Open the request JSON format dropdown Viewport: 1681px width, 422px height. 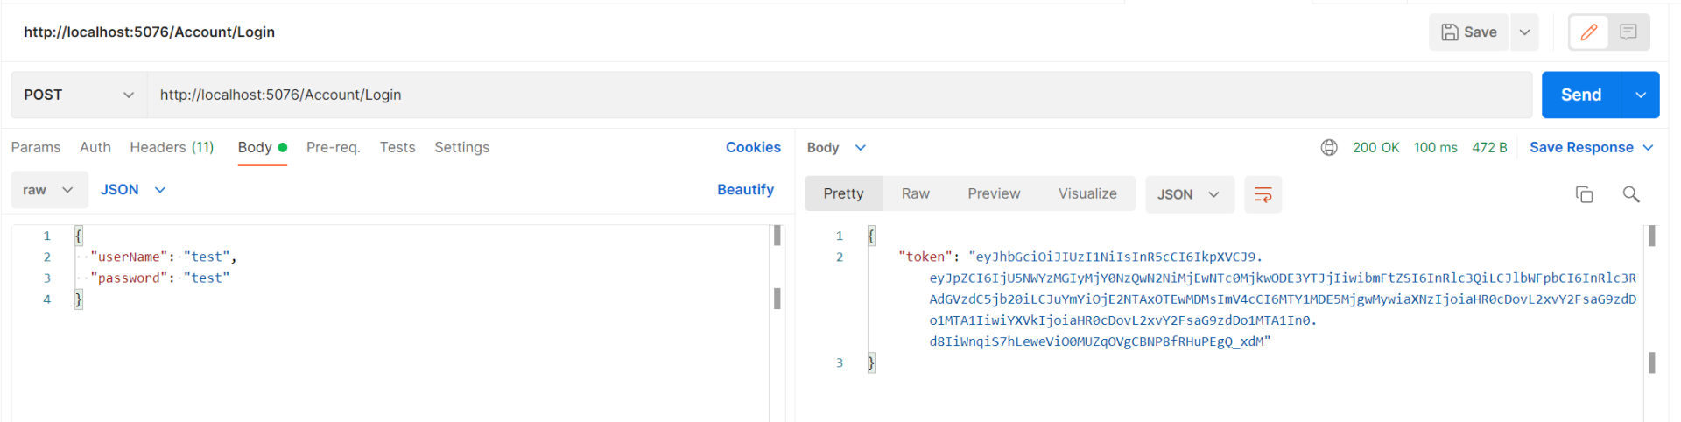pyautogui.click(x=133, y=190)
